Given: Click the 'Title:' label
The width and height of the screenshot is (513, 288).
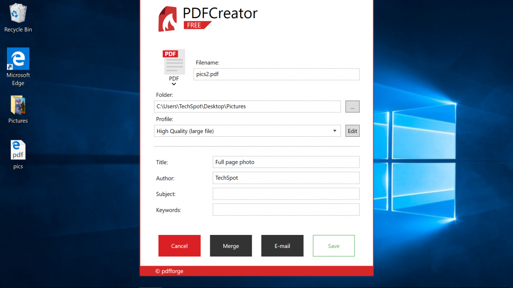Looking at the screenshot, I should [x=162, y=162].
